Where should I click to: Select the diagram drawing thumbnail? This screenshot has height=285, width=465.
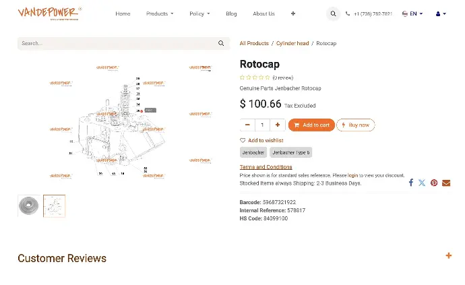coord(55,205)
